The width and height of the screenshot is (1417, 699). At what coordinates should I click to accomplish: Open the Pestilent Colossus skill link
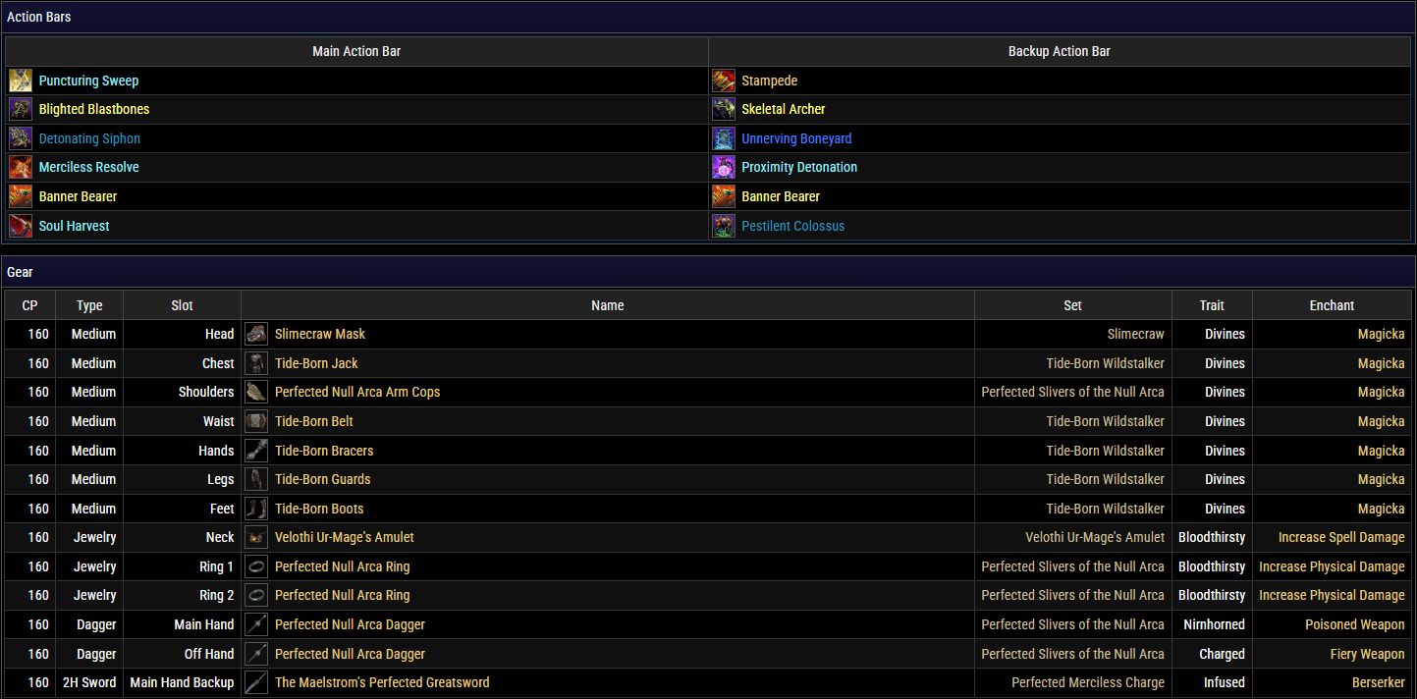pyautogui.click(x=792, y=226)
